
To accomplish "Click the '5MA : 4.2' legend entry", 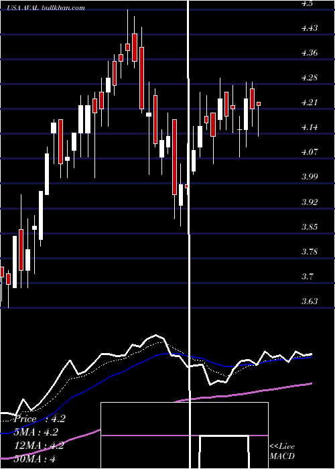I will (36, 432).
